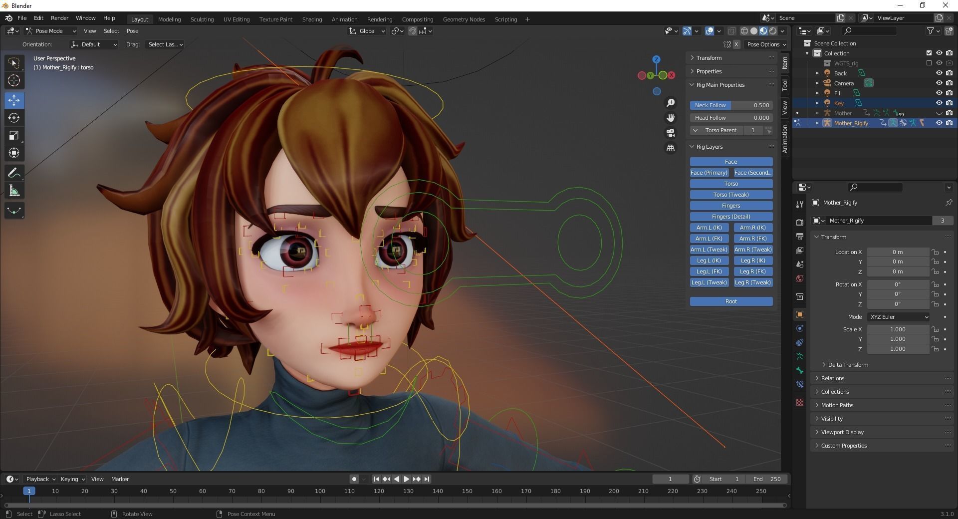Screen dimensions: 958x519
Task: Click play animation button
Action: (x=406, y=479)
